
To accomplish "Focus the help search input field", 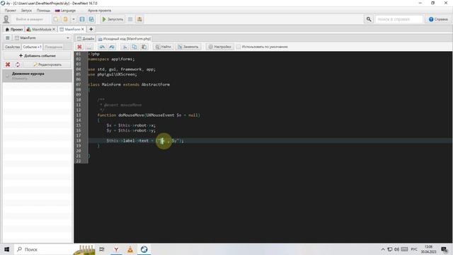I will click(x=399, y=19).
